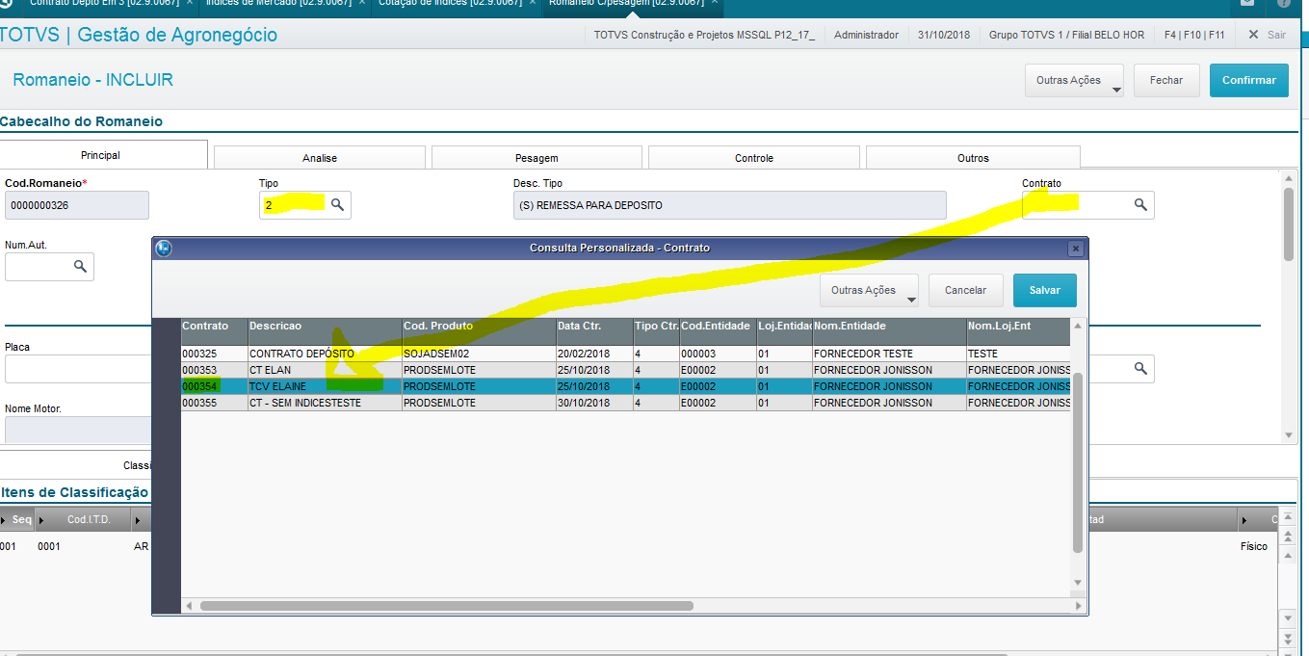
Task: Click the TCV ELAINE description cell
Action: [325, 386]
